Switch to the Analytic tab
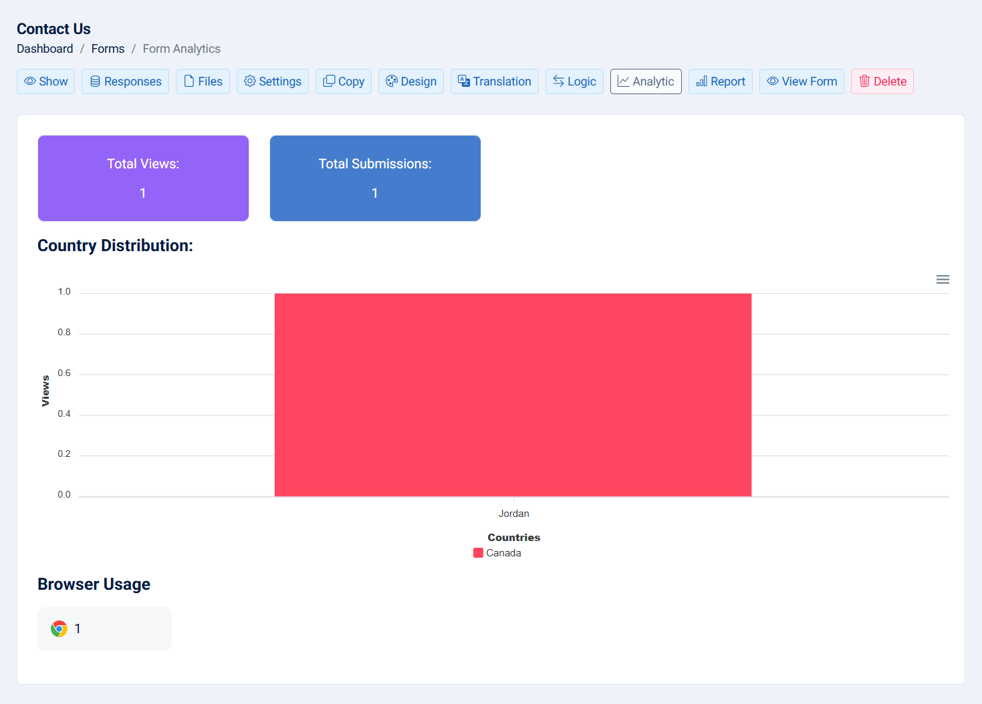 click(x=646, y=81)
